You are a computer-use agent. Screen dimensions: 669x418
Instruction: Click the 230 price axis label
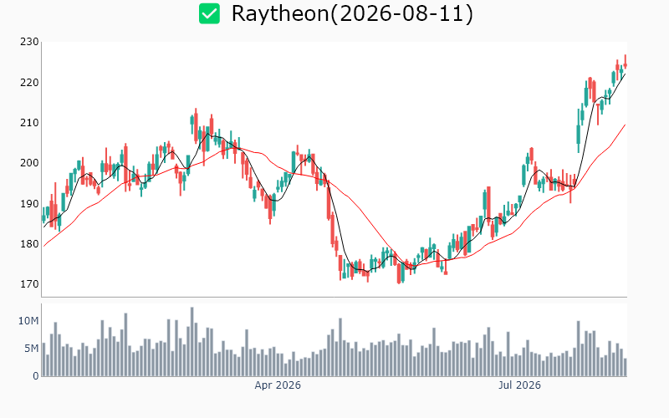click(x=29, y=42)
